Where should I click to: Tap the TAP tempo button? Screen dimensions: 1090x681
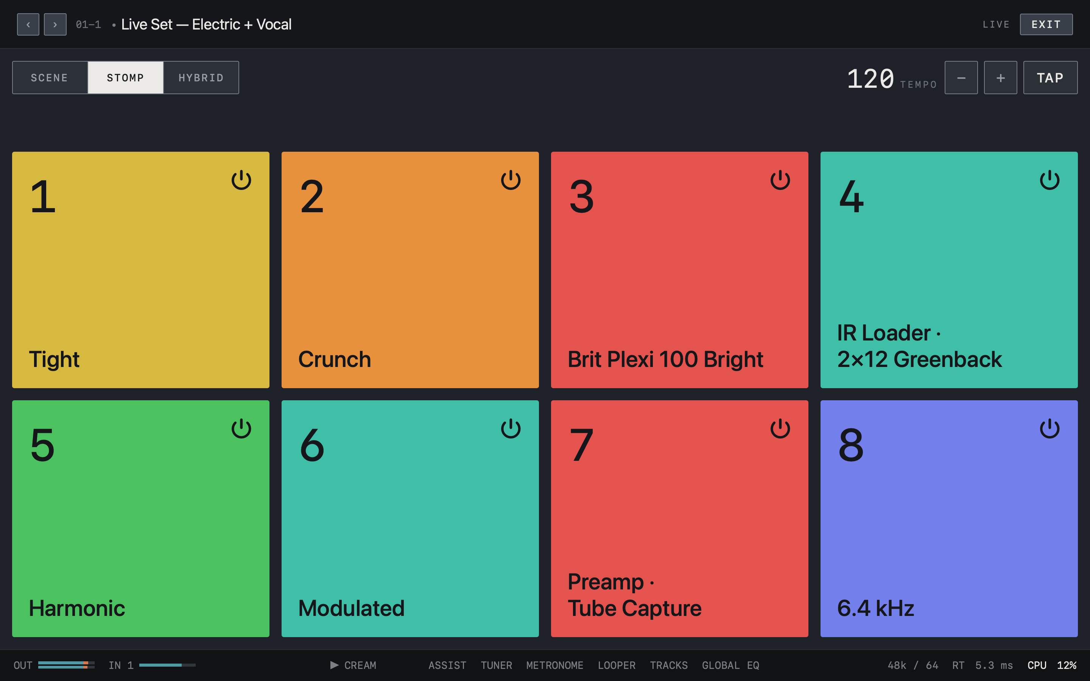coord(1050,78)
